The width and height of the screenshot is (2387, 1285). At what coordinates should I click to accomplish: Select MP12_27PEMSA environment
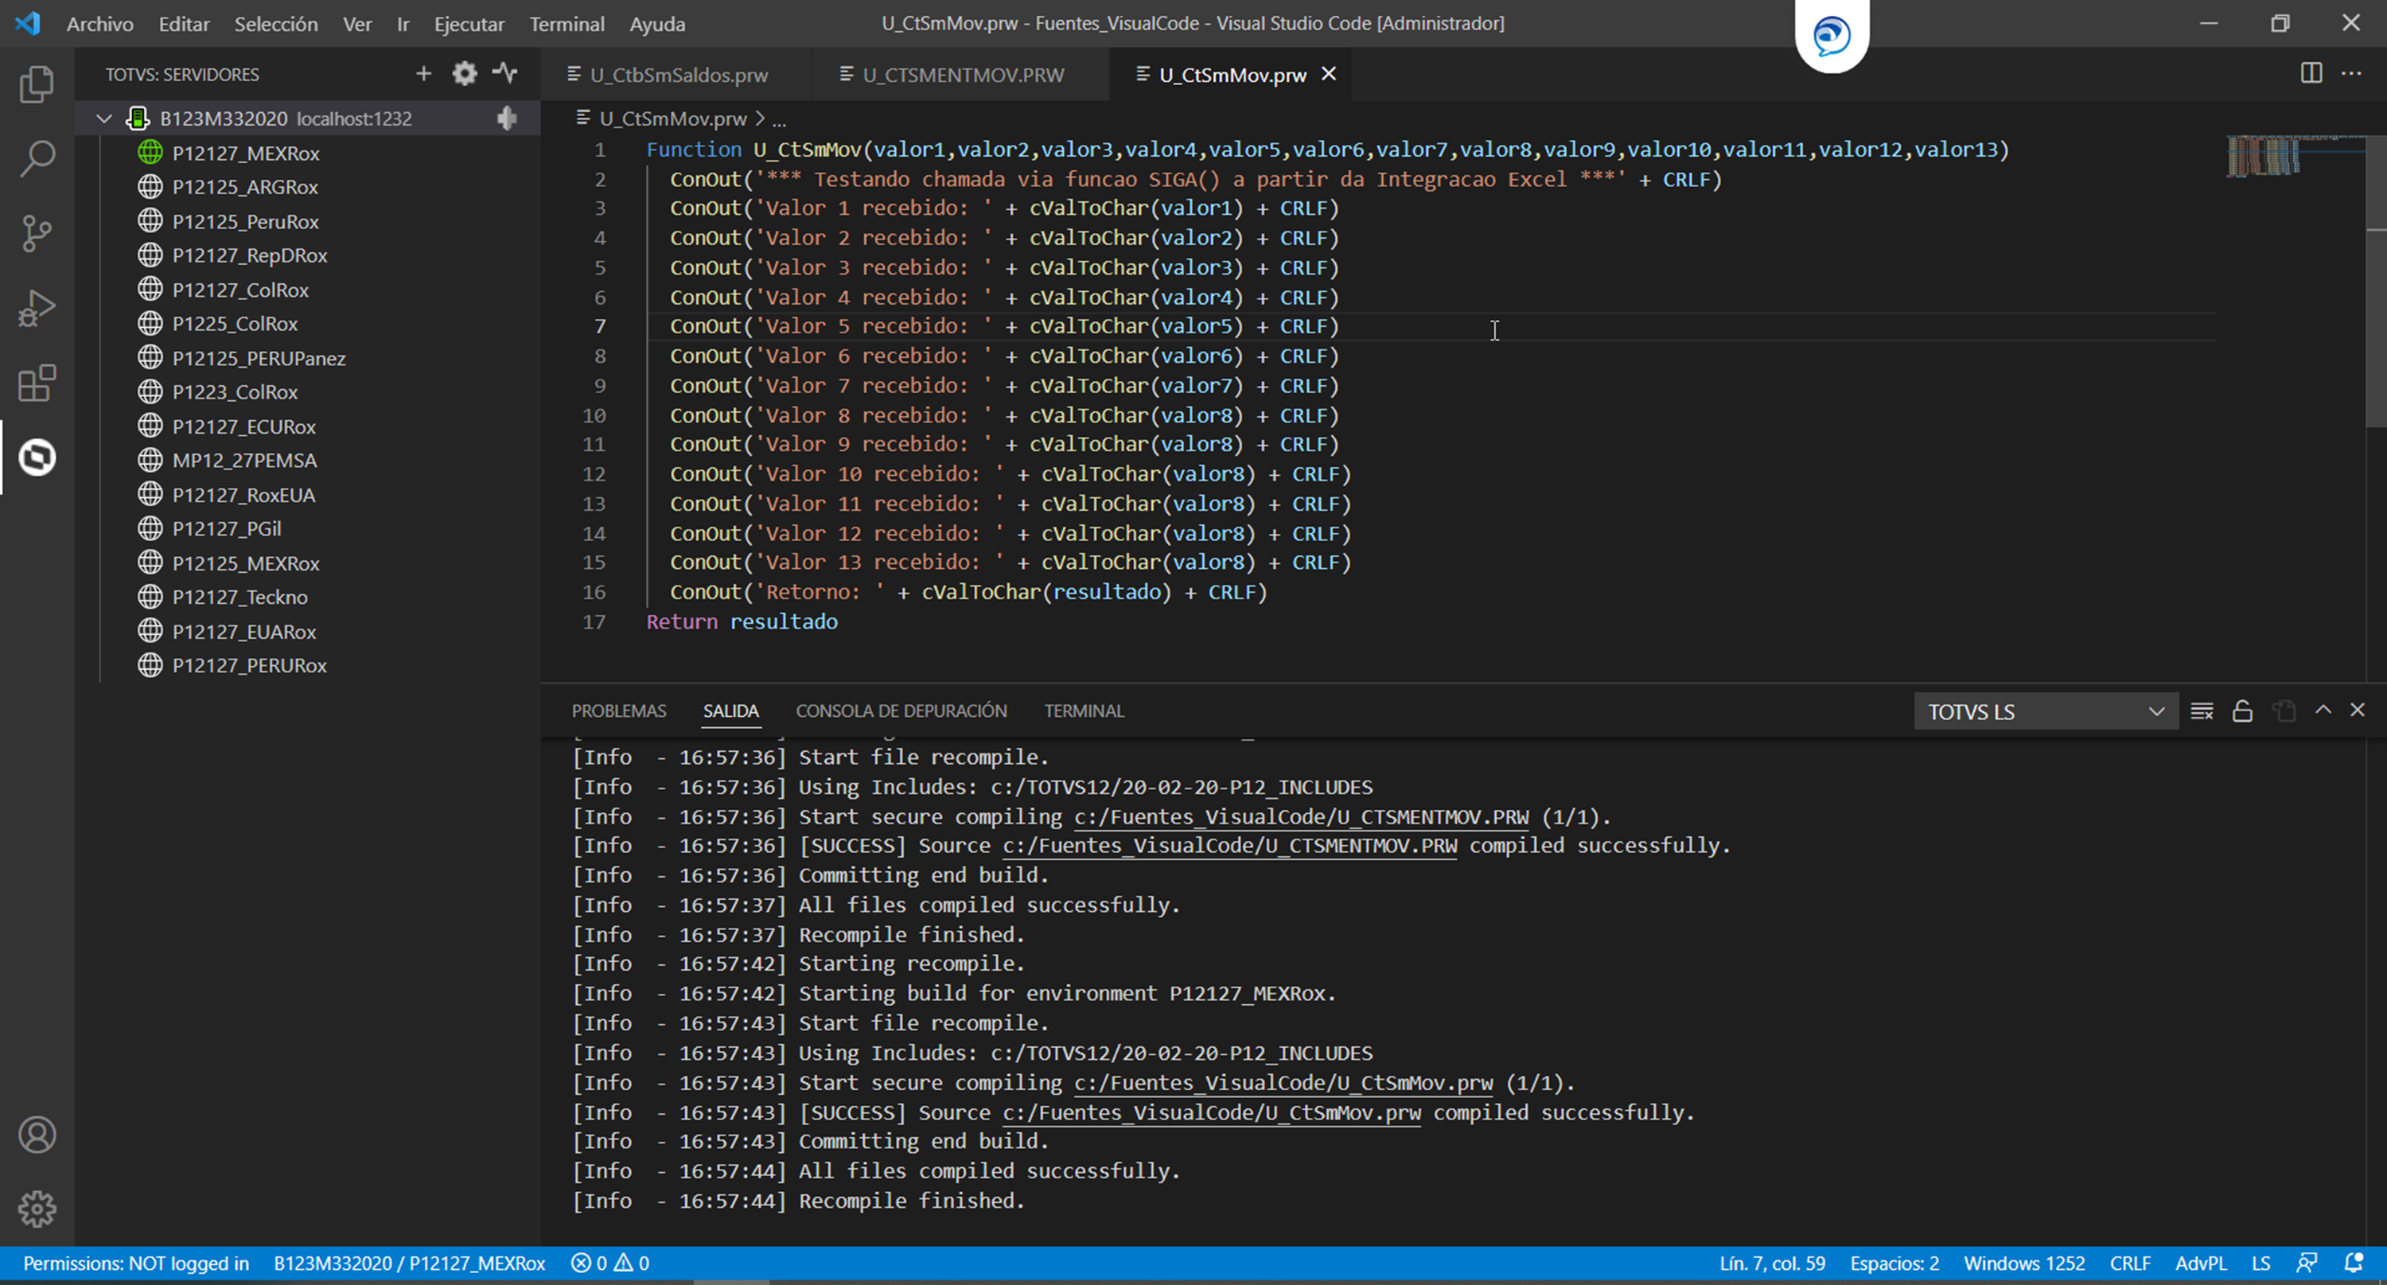pyautogui.click(x=243, y=461)
